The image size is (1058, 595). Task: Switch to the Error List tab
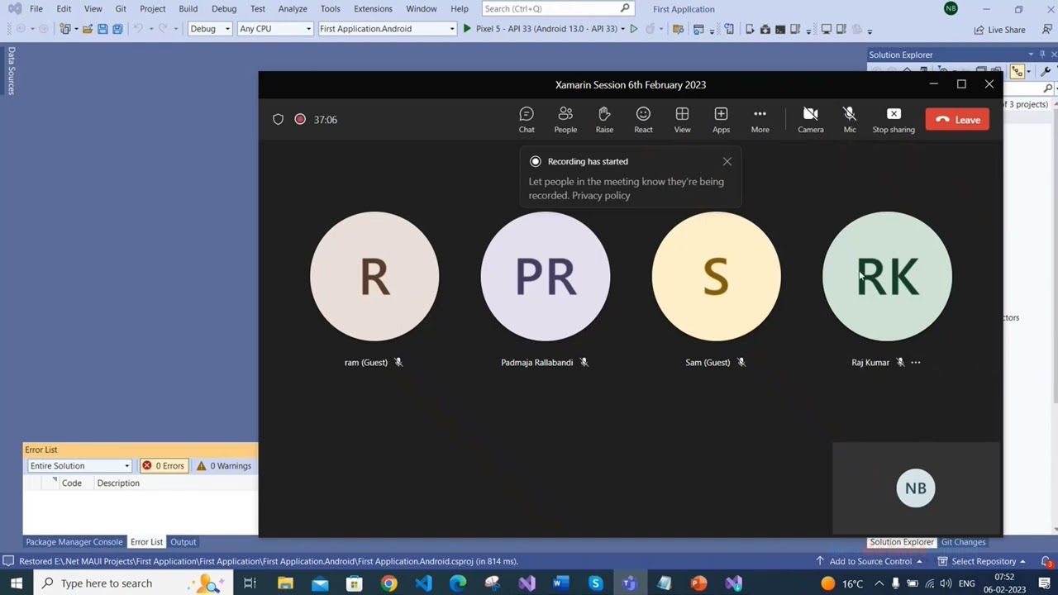tap(146, 542)
